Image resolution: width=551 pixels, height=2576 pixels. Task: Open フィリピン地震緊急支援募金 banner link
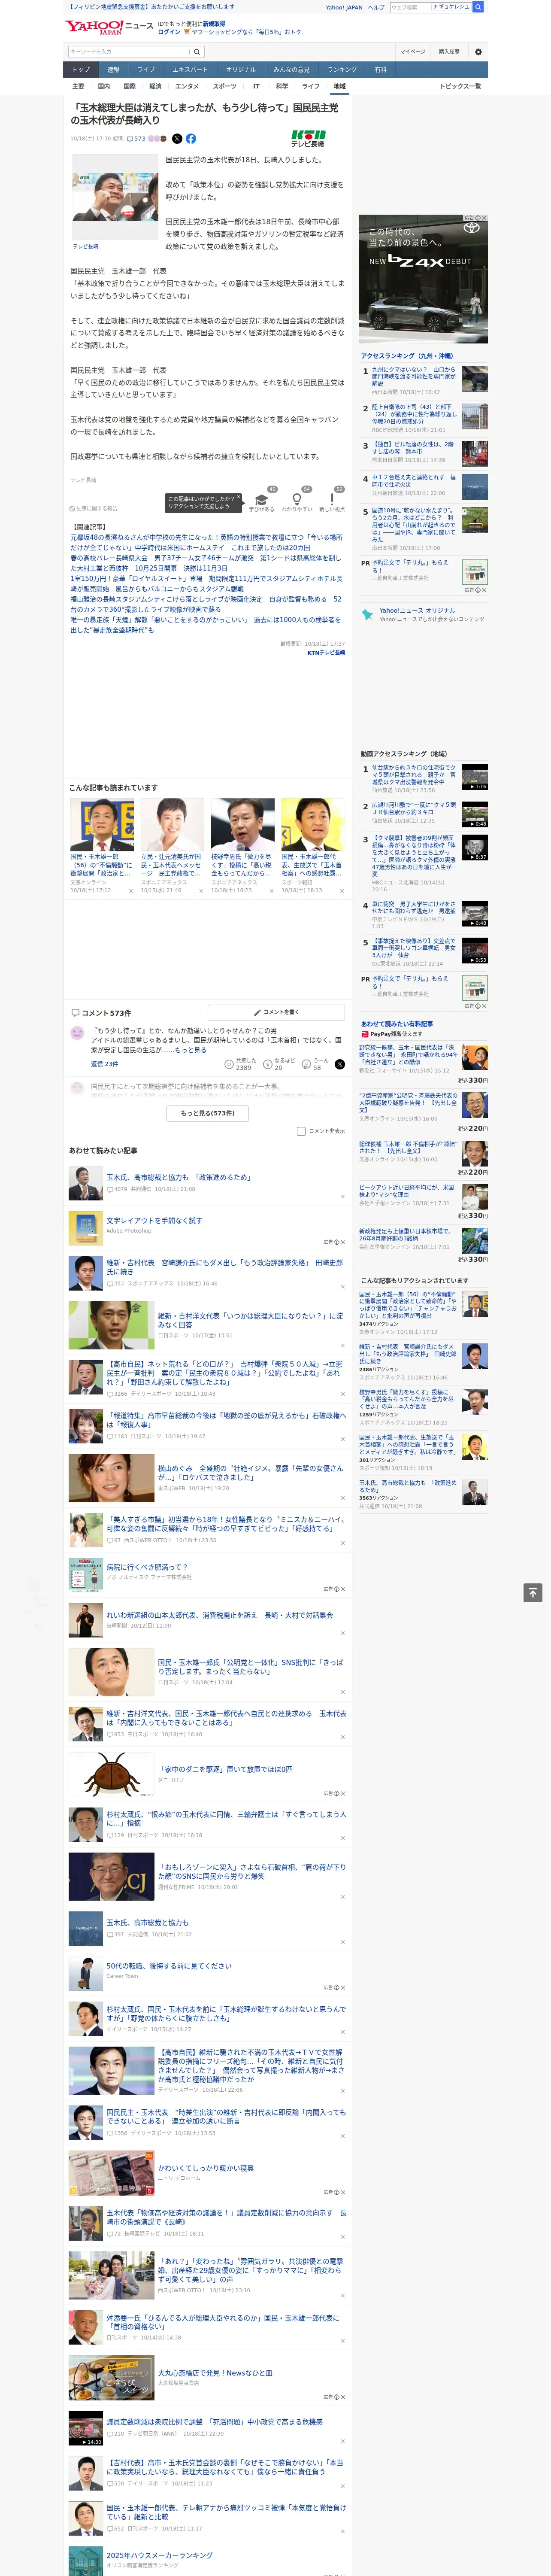(150, 7)
